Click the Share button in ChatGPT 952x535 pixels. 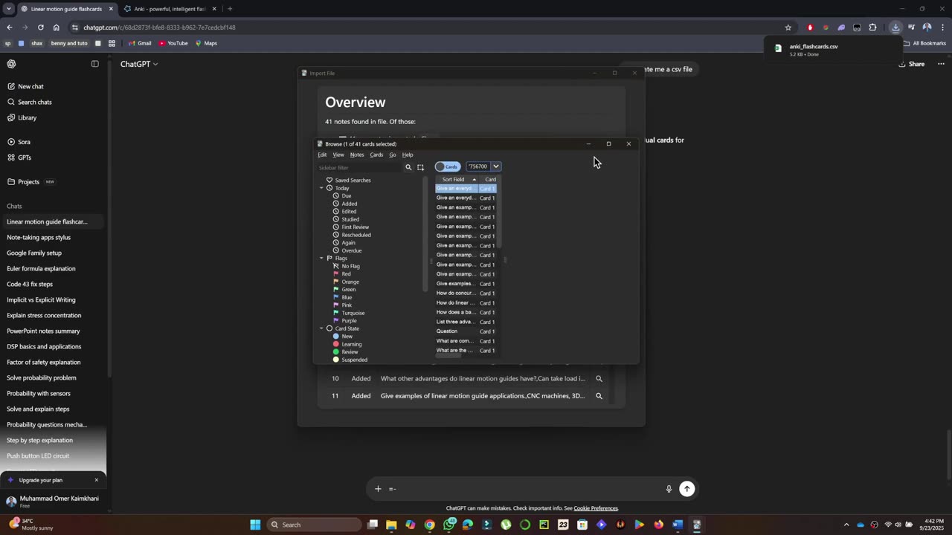pos(911,64)
